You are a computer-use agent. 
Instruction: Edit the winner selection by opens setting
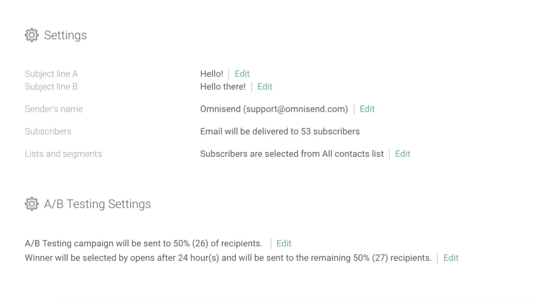(x=451, y=258)
